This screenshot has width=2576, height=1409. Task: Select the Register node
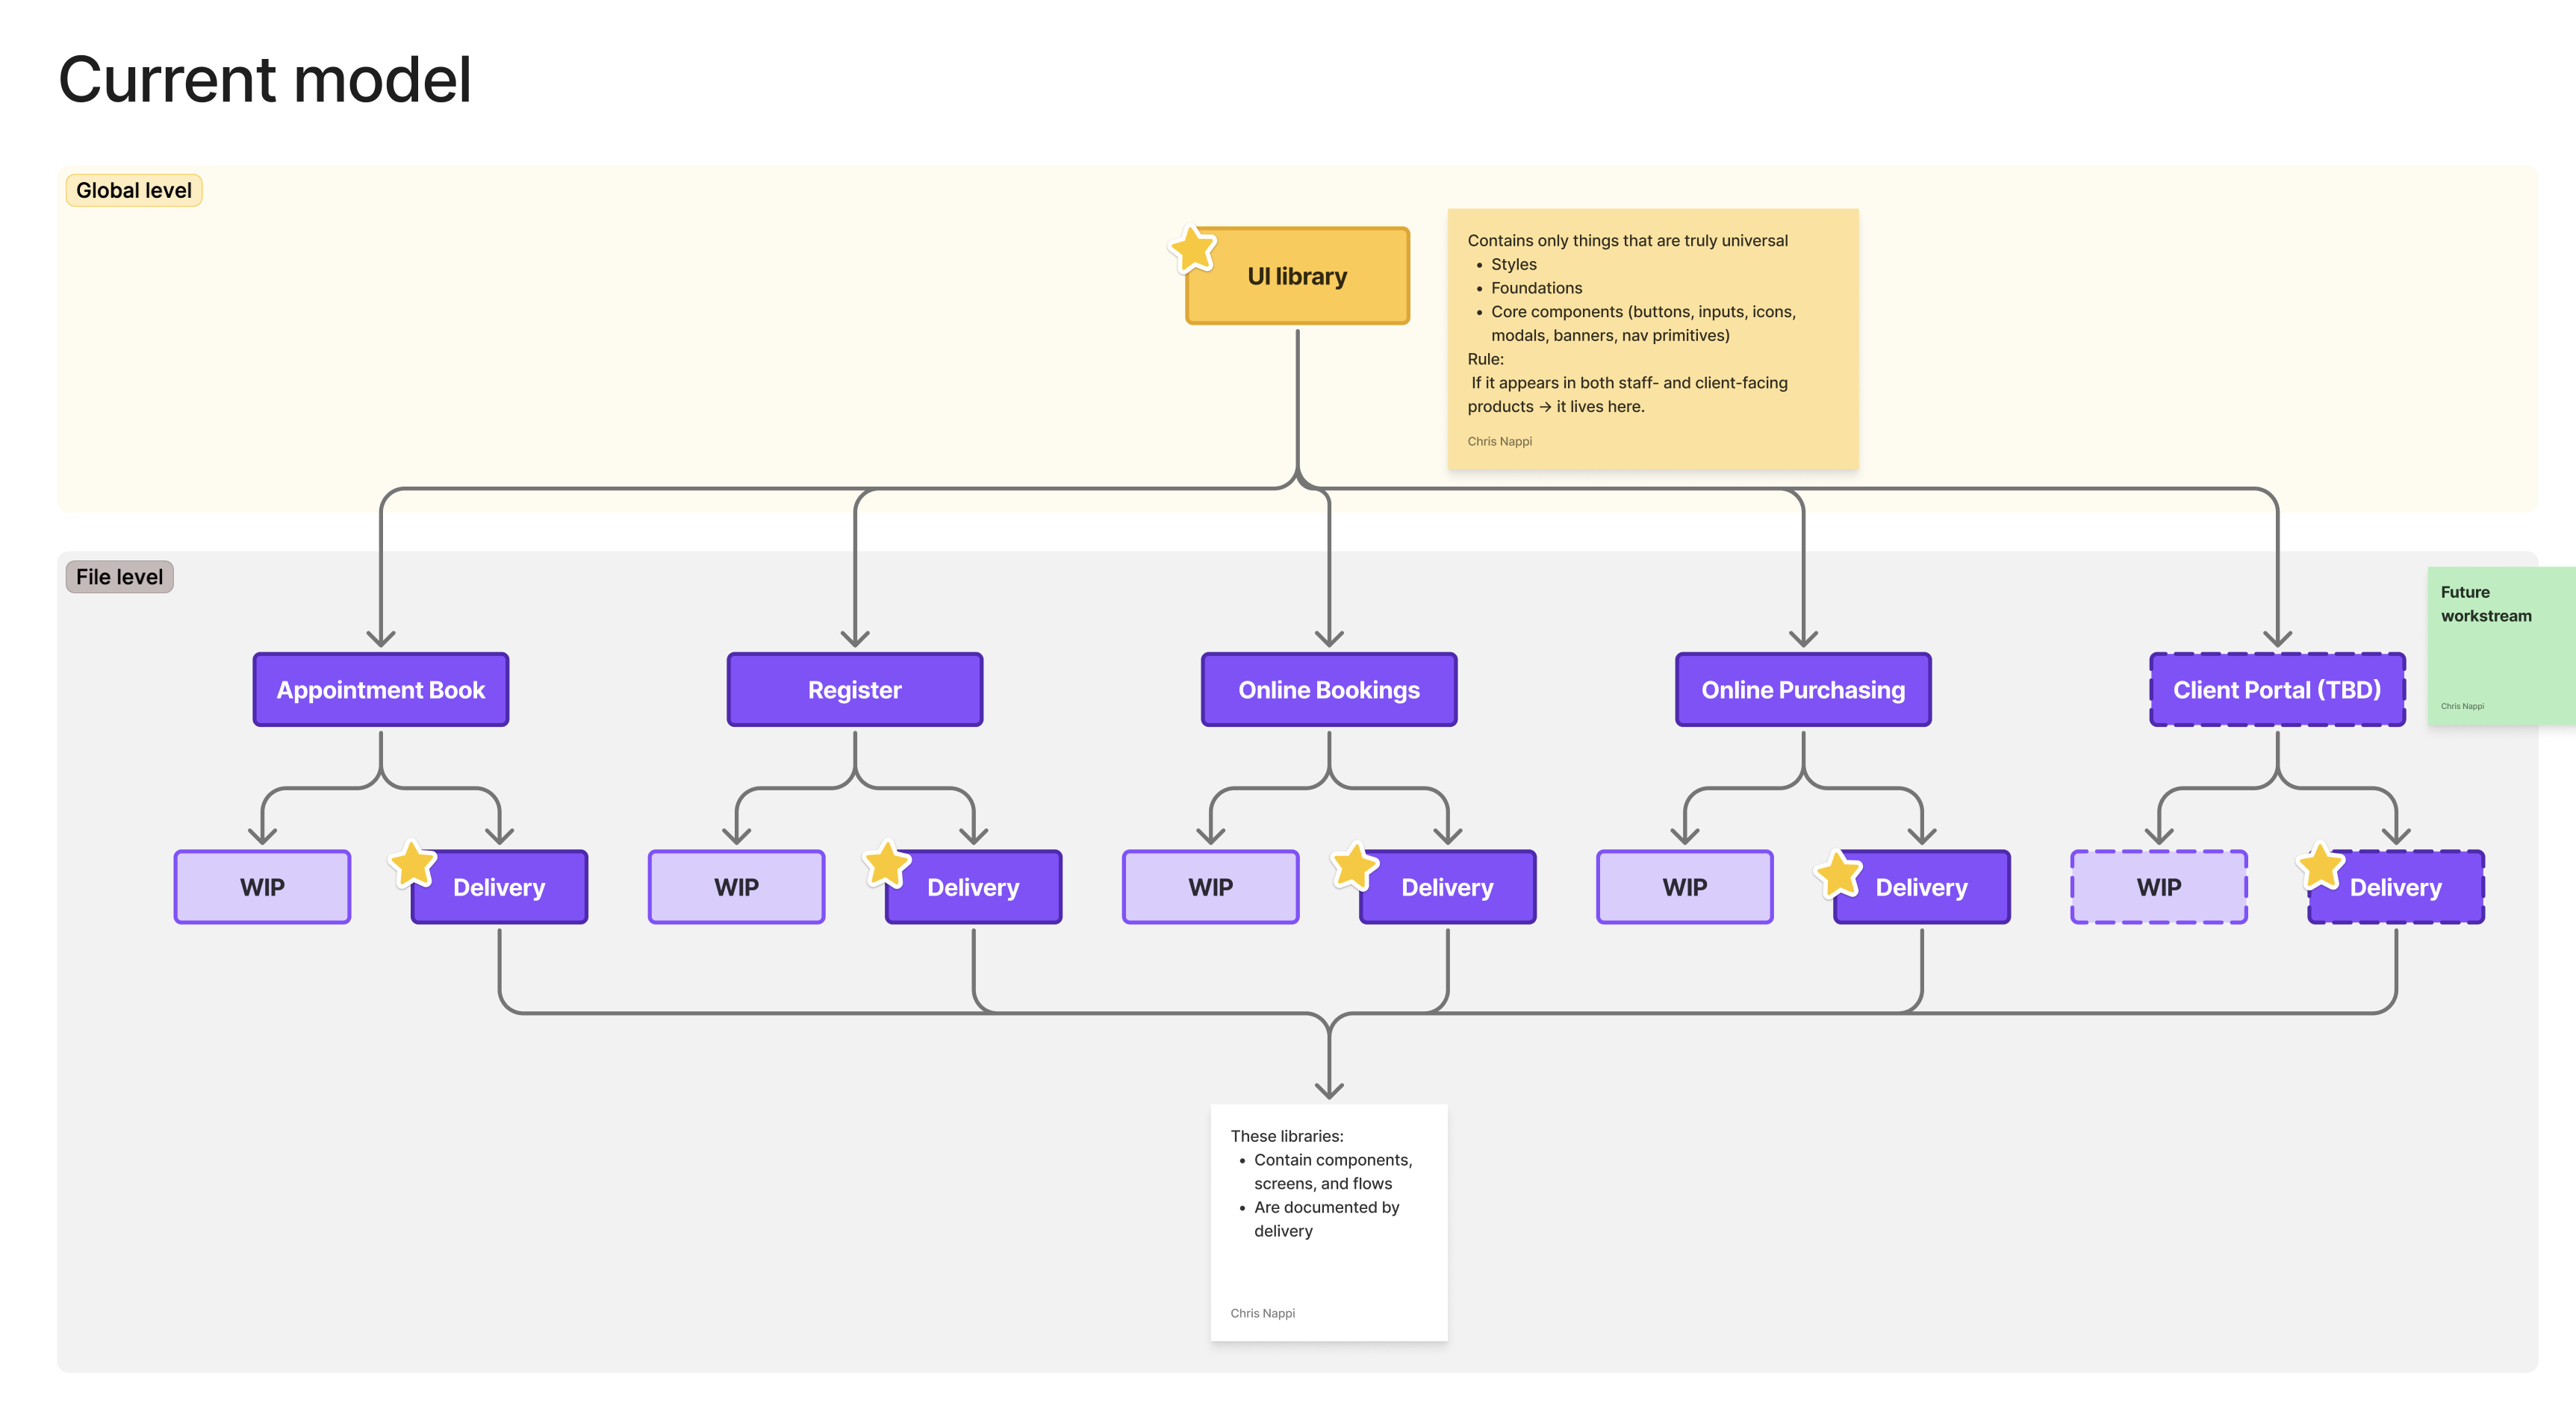pyautogui.click(x=855, y=690)
